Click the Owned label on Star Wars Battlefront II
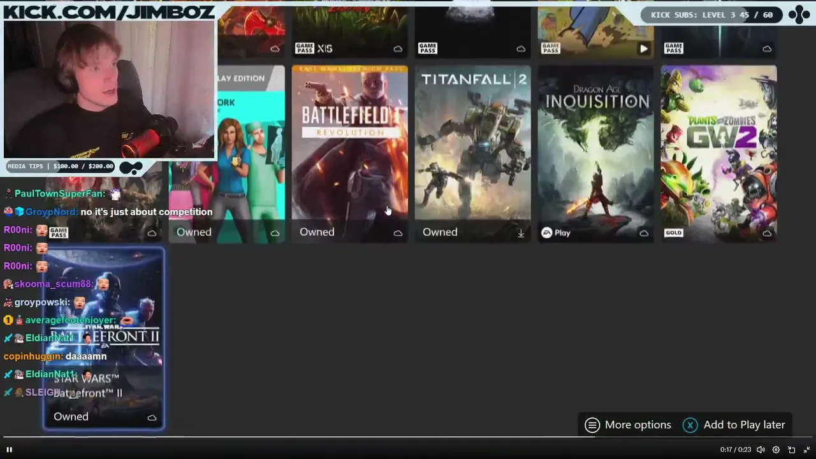 click(71, 416)
